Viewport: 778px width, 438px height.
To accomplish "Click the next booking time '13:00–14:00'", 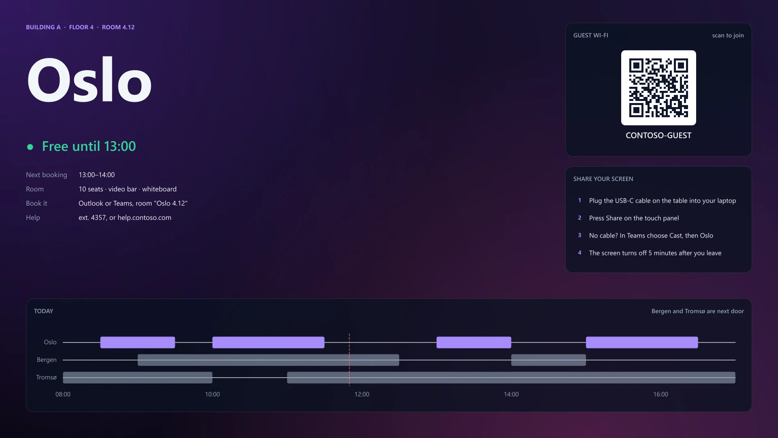I will [96, 175].
